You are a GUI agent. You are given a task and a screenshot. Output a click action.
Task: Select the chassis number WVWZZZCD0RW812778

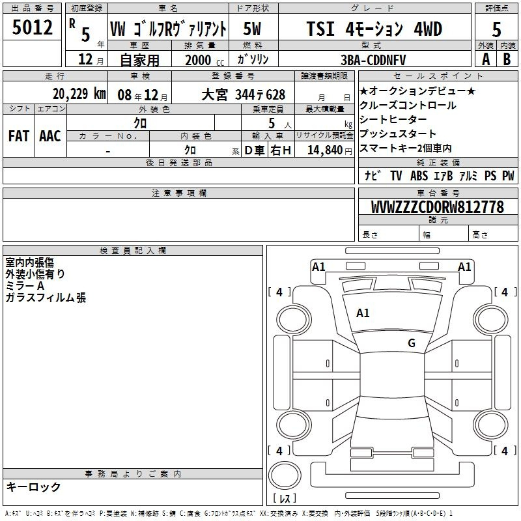[x=437, y=207]
